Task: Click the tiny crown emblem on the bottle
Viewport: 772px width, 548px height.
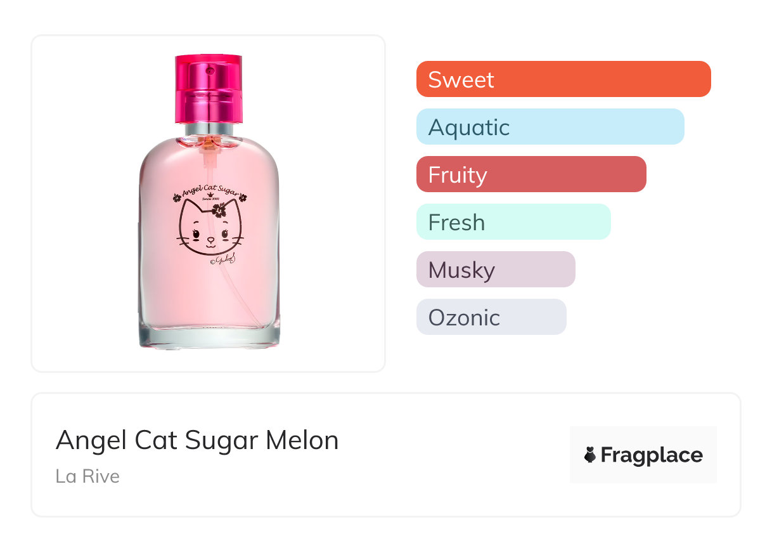Action: point(210,193)
